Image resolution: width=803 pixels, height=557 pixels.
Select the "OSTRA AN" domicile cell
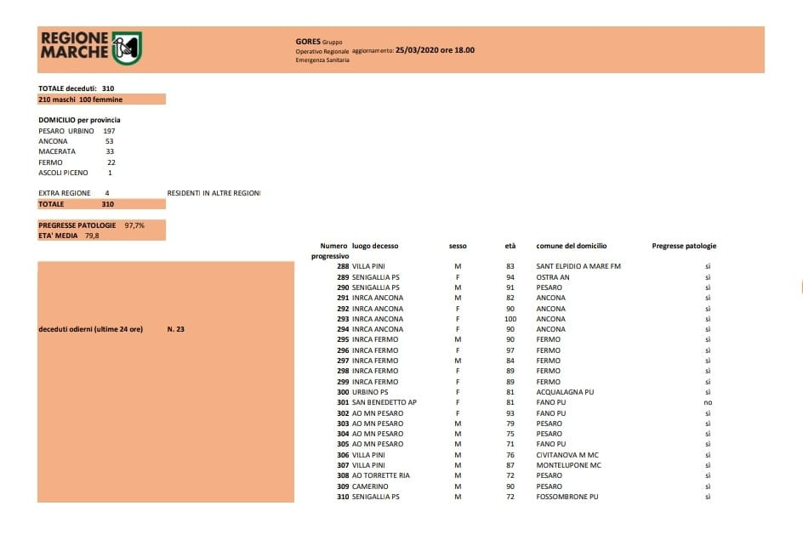[553, 277]
